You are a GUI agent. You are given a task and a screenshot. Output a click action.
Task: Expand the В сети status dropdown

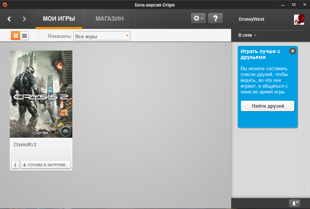[247, 35]
